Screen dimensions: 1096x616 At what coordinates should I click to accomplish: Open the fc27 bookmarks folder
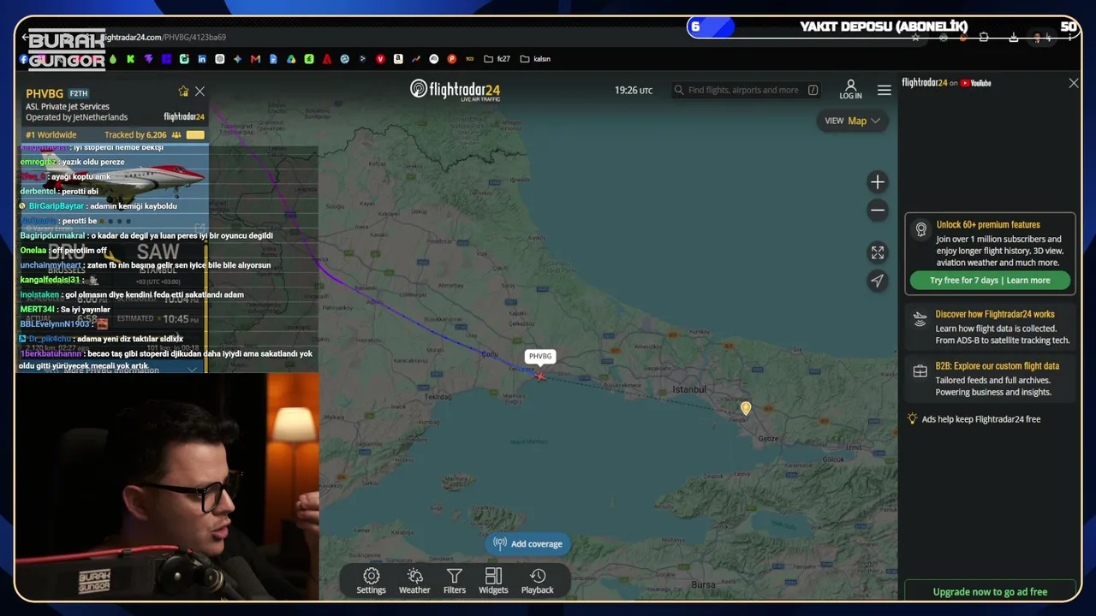pyautogui.click(x=497, y=59)
